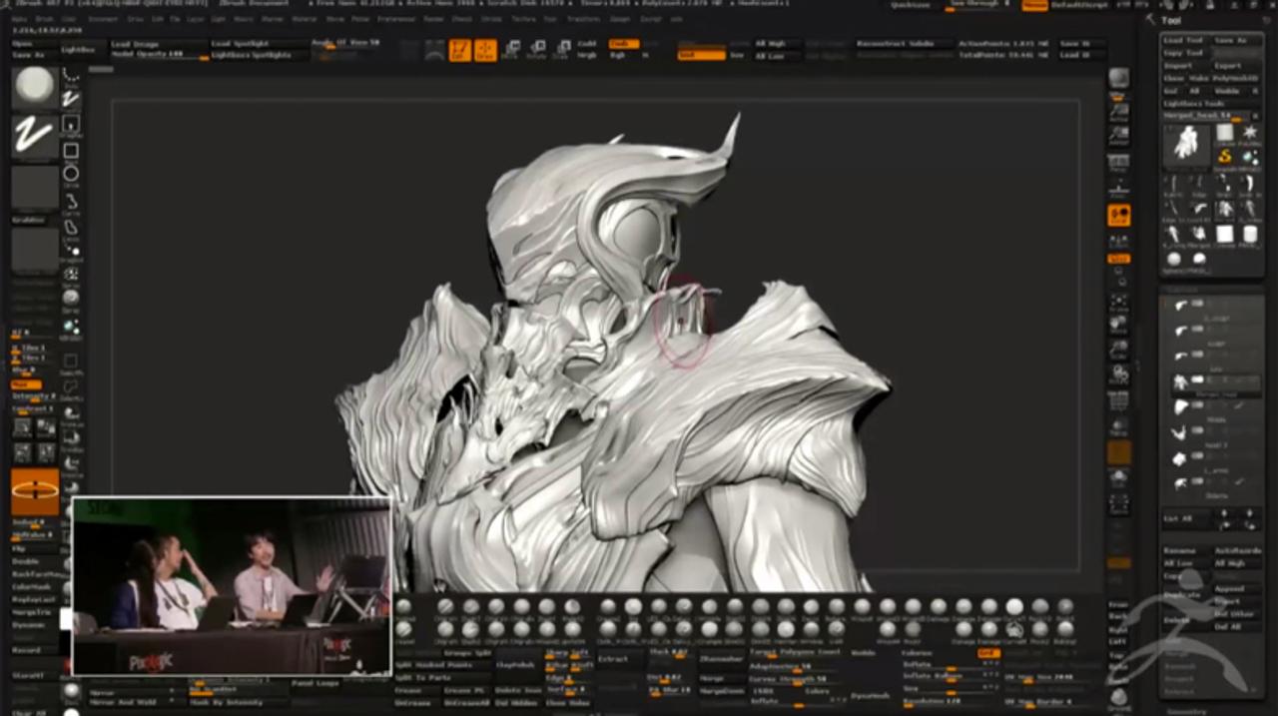1278x716 pixels.
Task: Enable Edit mode button in top shelf
Action: coord(459,50)
